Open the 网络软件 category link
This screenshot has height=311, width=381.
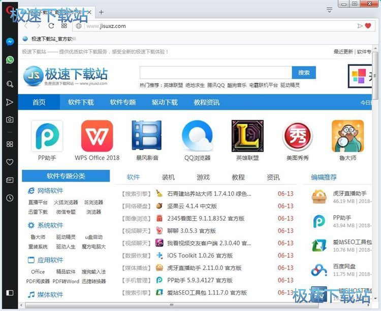50,191
